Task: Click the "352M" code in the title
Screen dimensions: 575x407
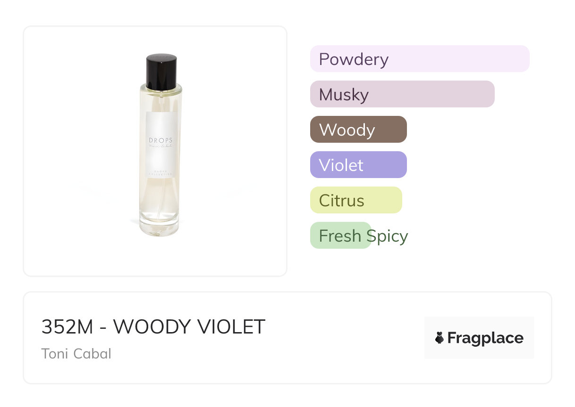Action: (68, 327)
